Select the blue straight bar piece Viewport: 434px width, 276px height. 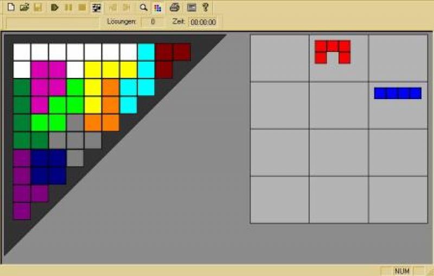point(398,93)
